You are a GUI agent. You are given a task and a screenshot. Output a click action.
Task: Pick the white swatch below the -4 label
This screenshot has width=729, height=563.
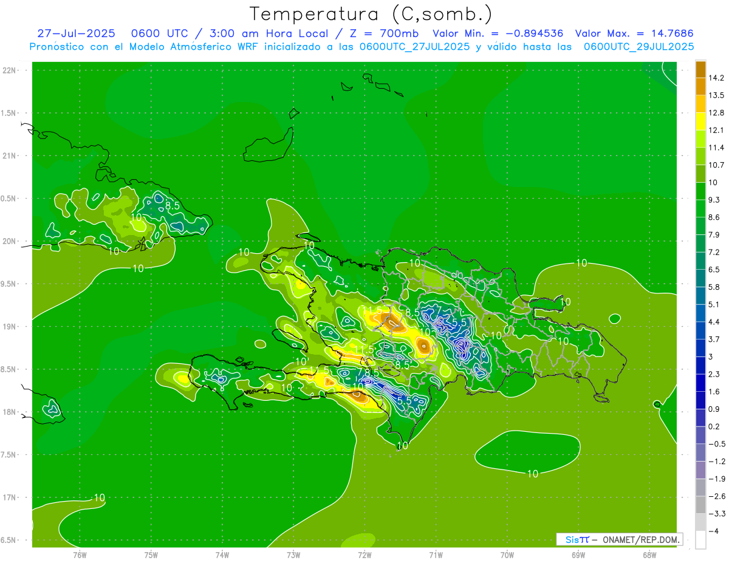point(700,540)
